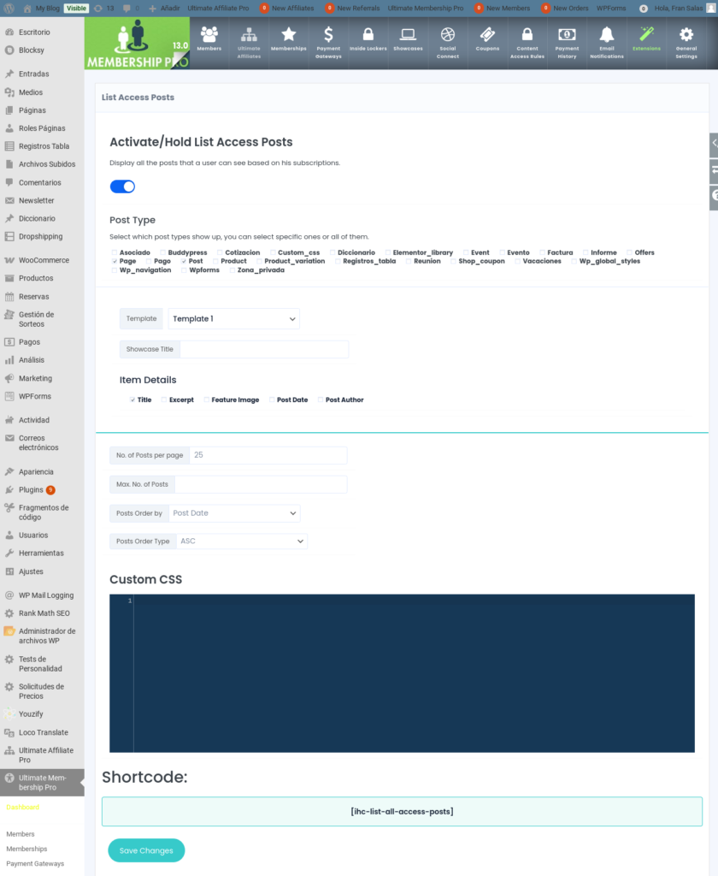
Task: Open Inside Lockers padlock icon
Action: tap(368, 34)
